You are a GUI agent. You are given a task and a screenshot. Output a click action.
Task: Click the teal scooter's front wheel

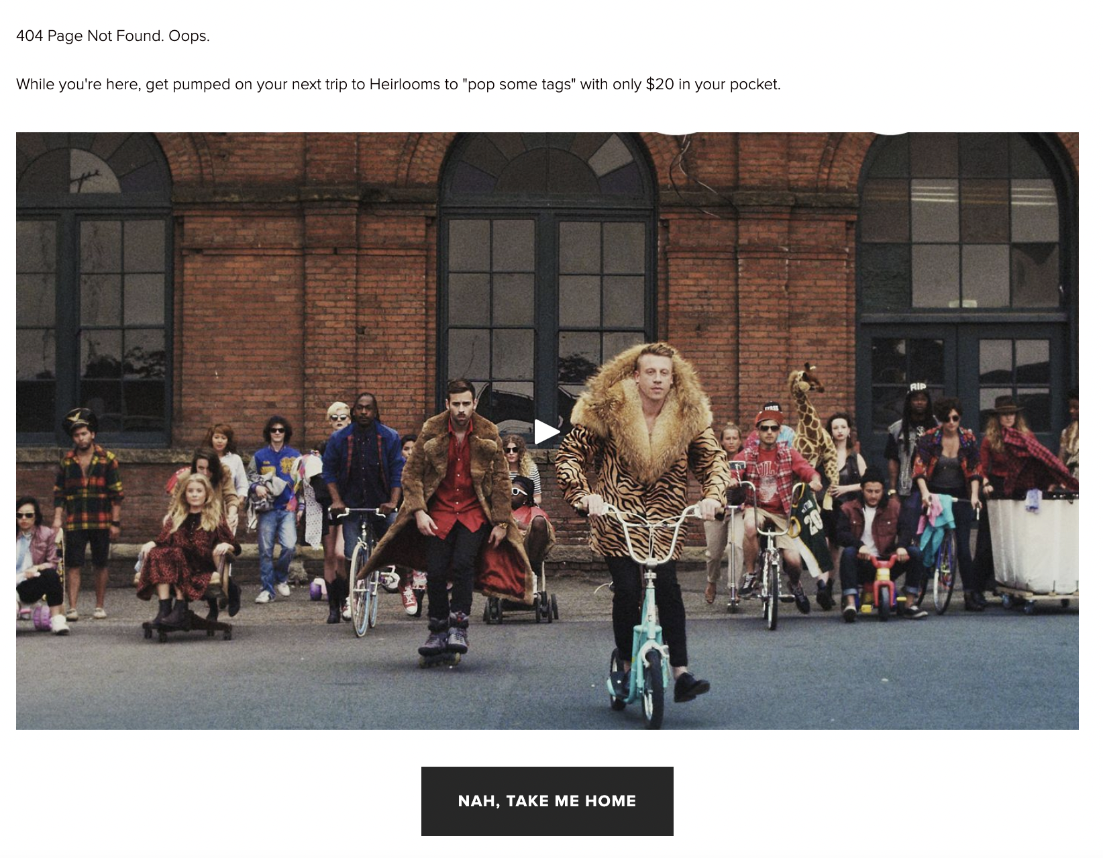(653, 695)
